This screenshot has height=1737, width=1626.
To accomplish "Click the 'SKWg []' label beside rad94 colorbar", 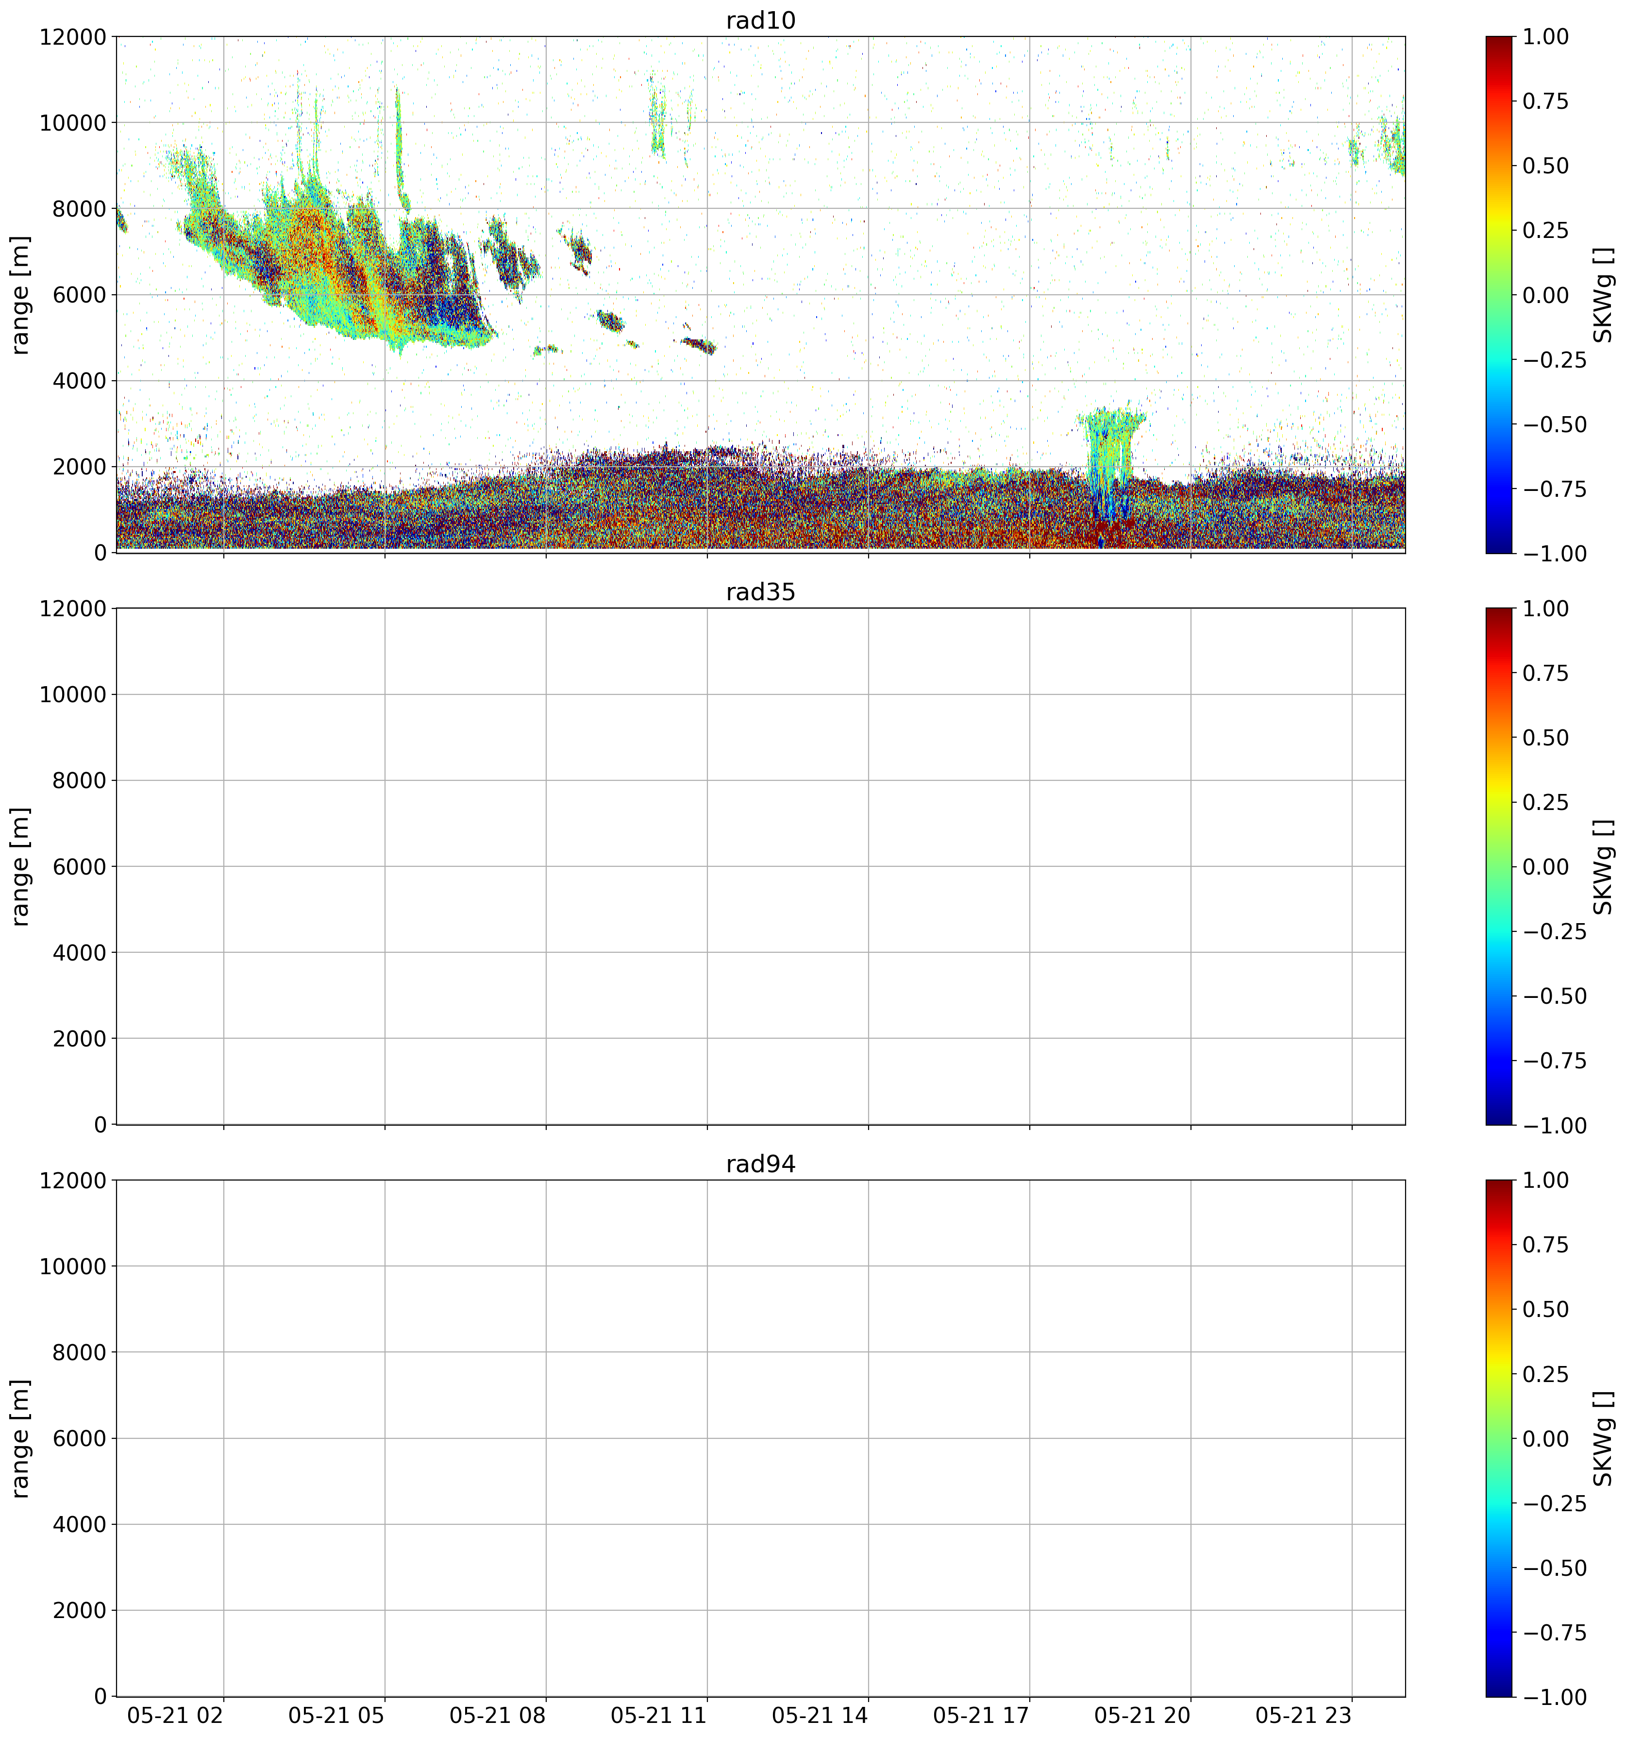I will pos(1602,1438).
